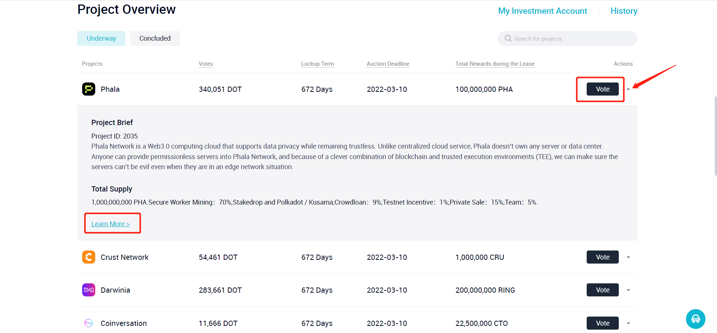Click Phala's 672 Days lockup term
This screenshot has width=717, height=333.
(x=317, y=89)
